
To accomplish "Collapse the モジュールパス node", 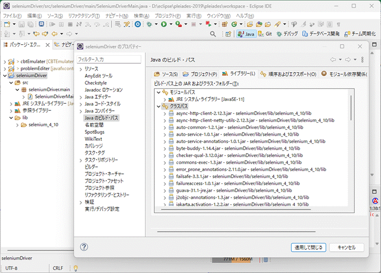I will (x=158, y=92).
